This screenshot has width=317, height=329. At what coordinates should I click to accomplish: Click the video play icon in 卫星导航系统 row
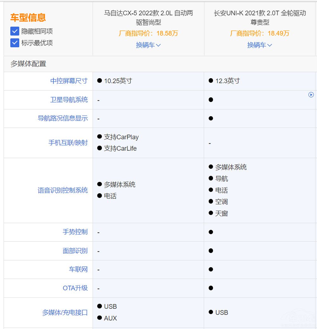click(x=311, y=94)
